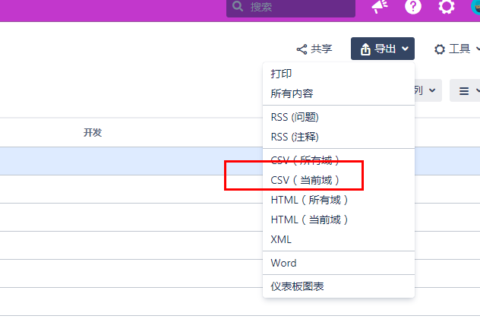Select the highlighted blue issue row

(x=131, y=161)
